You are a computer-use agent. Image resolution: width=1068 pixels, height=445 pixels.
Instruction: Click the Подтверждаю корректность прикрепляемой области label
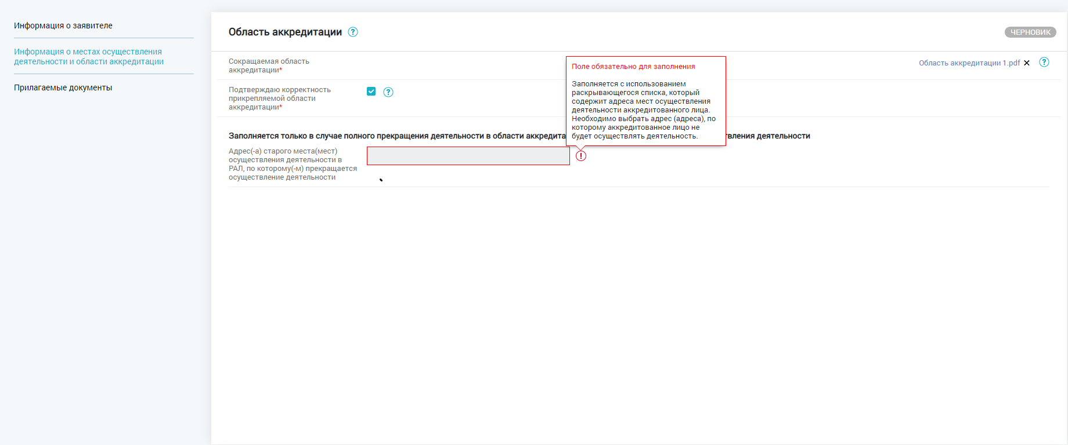[x=280, y=99]
